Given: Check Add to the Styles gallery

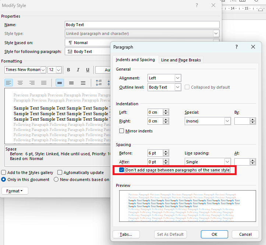Looking at the screenshot, I should pos(4,173).
